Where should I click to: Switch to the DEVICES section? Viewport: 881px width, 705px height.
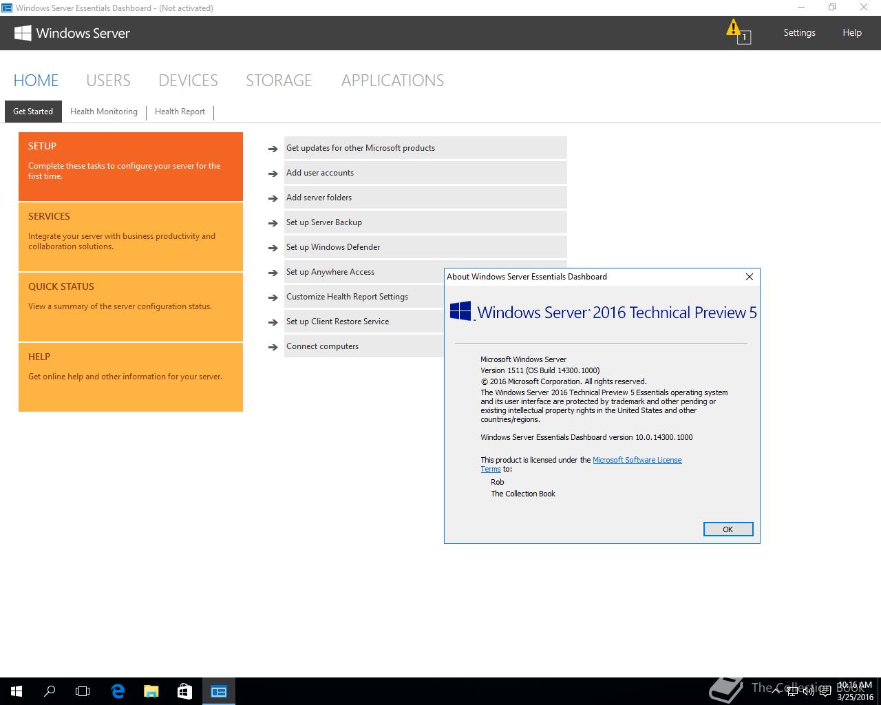tap(188, 81)
